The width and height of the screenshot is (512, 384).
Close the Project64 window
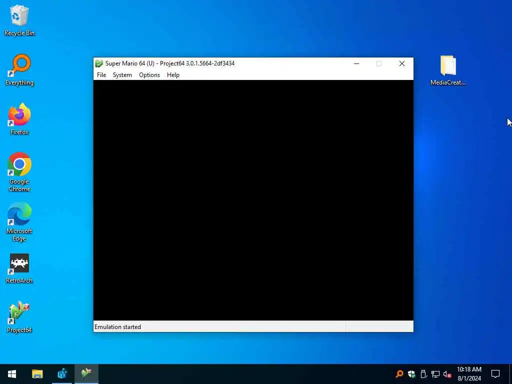pos(402,63)
